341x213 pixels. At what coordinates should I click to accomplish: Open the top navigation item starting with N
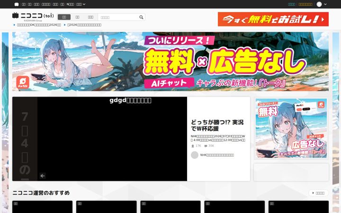pos(70,4)
